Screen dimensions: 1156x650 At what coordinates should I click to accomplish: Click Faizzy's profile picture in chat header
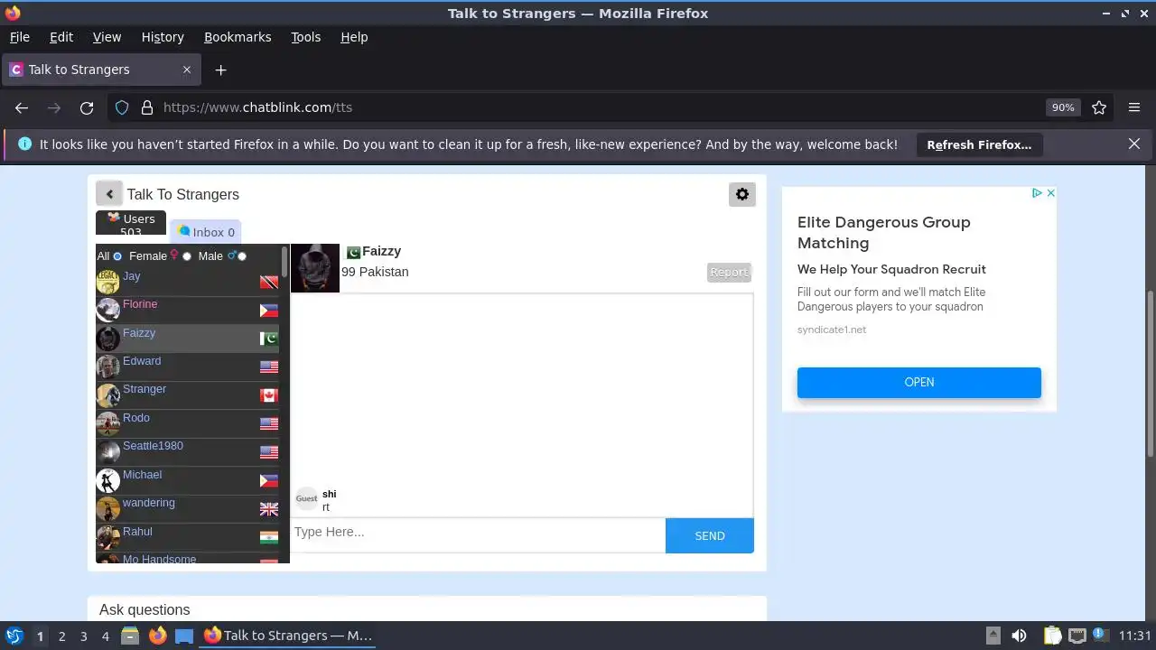point(315,268)
